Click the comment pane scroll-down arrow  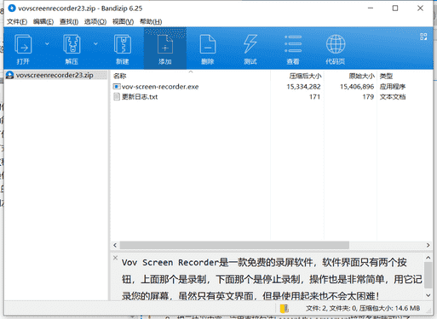(428, 295)
